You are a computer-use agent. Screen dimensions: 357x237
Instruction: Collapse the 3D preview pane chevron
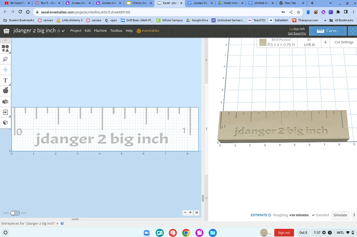206,60
